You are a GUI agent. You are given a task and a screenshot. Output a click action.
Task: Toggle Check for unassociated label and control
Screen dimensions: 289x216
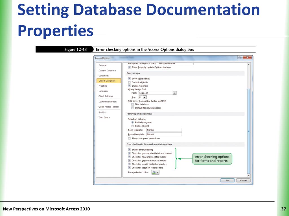click(x=129, y=153)
